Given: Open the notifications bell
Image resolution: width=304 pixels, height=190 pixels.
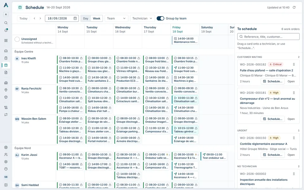Looking at the screenshot, I should click(x=6, y=30).
